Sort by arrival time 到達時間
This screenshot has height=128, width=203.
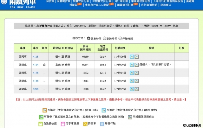(x=104, y=38)
